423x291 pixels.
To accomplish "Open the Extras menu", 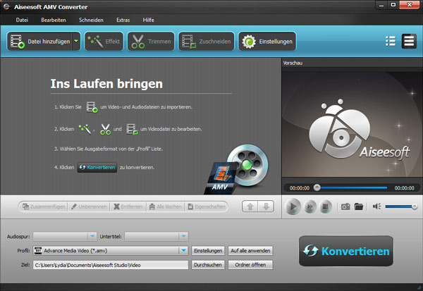I will (x=123, y=20).
